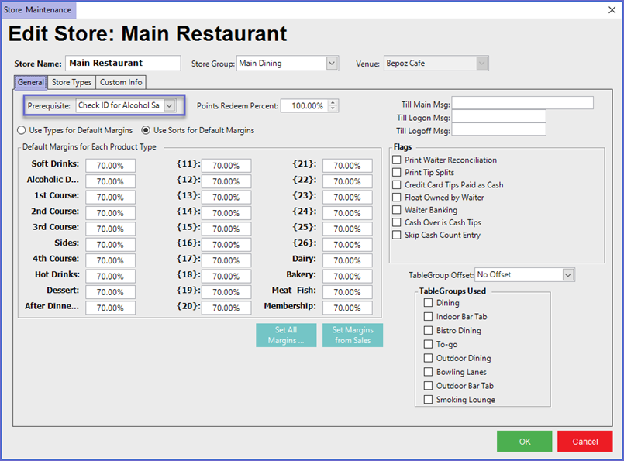The height and width of the screenshot is (461, 624).
Task: Increase Points Redeem Percent with up arrow
Action: (x=333, y=102)
